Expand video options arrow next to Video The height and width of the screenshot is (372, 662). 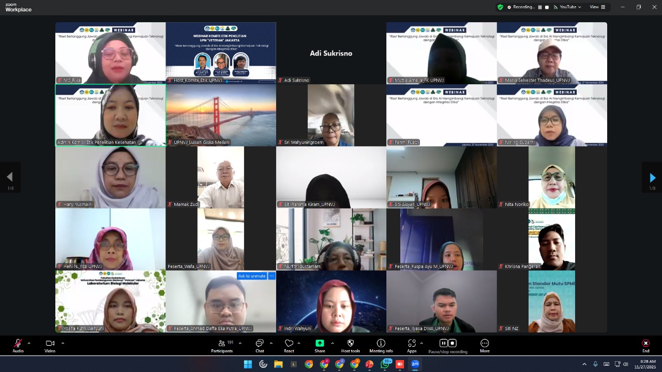click(x=63, y=343)
